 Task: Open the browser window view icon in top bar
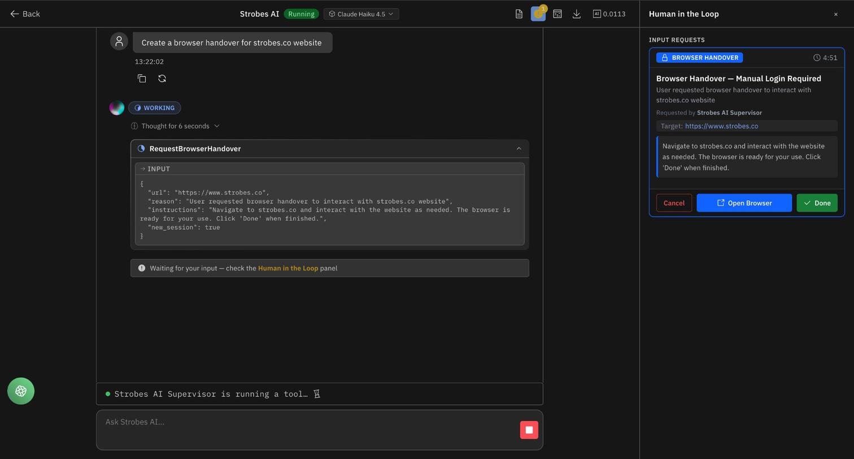point(557,14)
